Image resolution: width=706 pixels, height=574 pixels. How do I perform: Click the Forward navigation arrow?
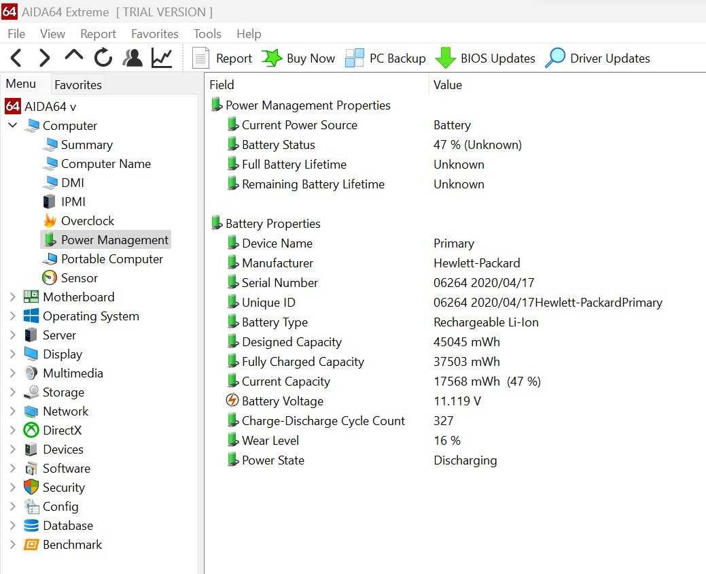coord(44,58)
